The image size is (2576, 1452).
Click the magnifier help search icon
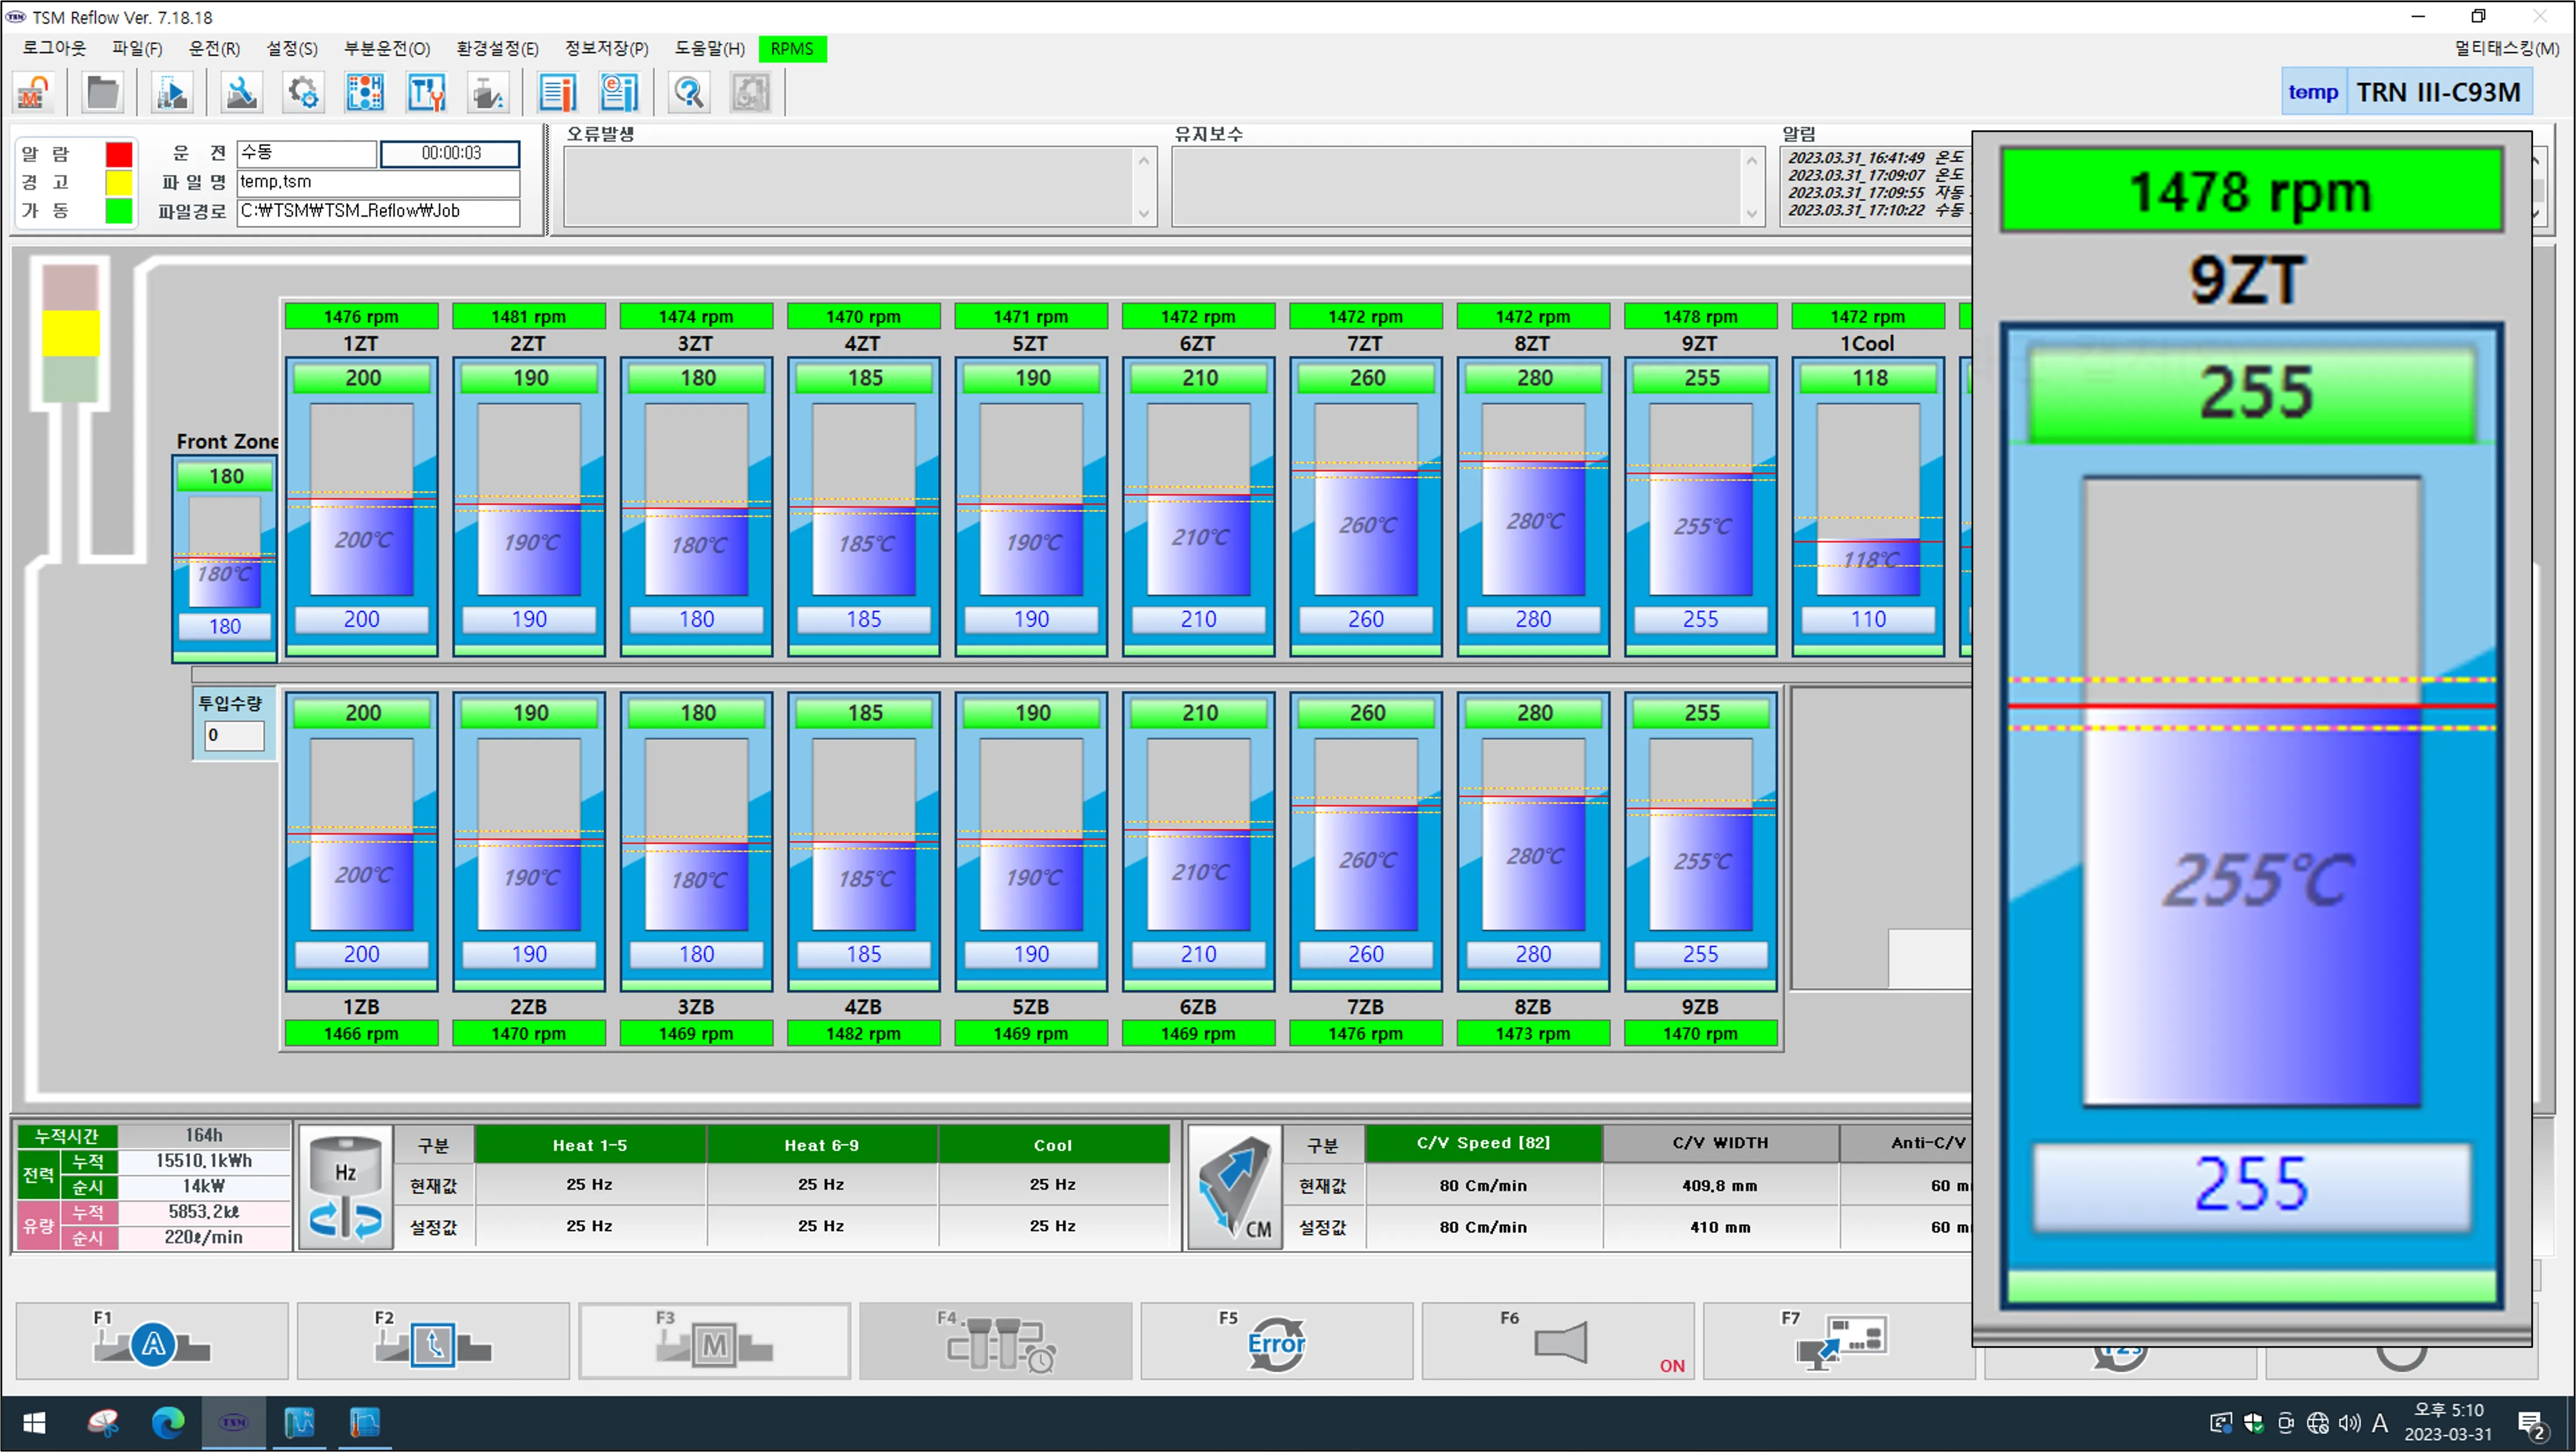(x=689, y=93)
